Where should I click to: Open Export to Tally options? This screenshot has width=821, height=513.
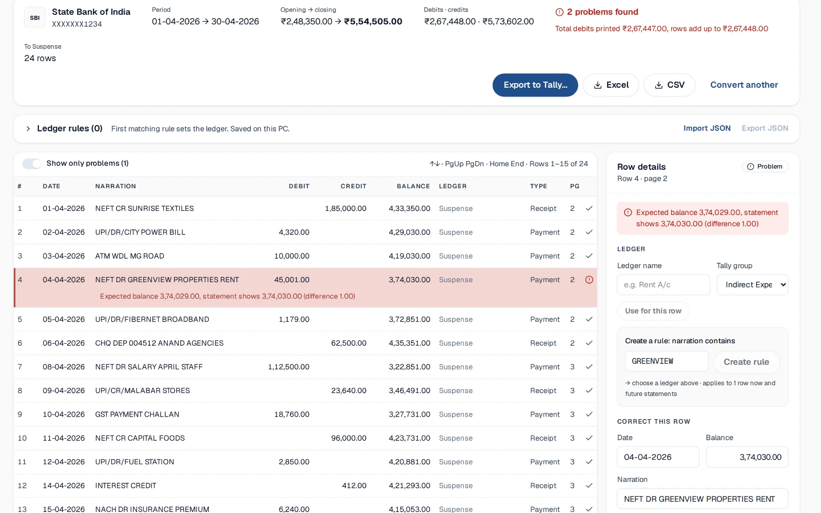(535, 85)
